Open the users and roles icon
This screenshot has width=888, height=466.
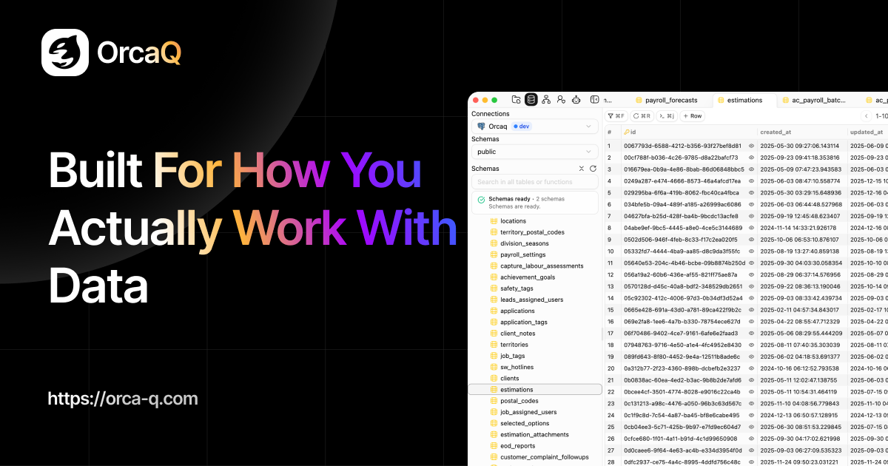(x=562, y=100)
